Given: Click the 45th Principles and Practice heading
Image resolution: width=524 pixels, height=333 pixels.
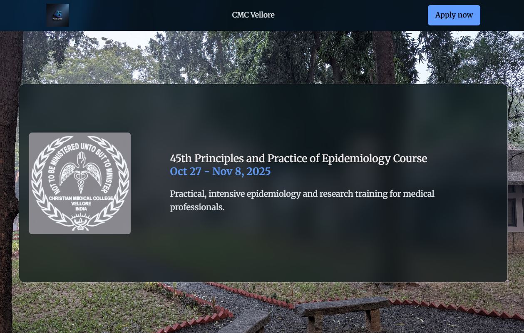Looking at the screenshot, I should pyautogui.click(x=298, y=158).
